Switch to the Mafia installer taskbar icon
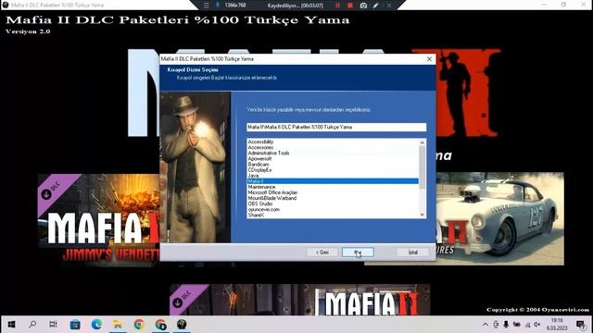593x333 pixels. click(x=182, y=325)
